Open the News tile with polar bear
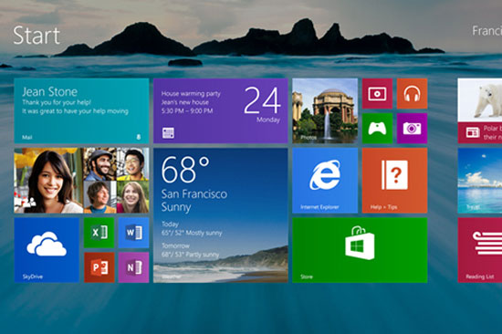502x334 pixels. (480, 110)
